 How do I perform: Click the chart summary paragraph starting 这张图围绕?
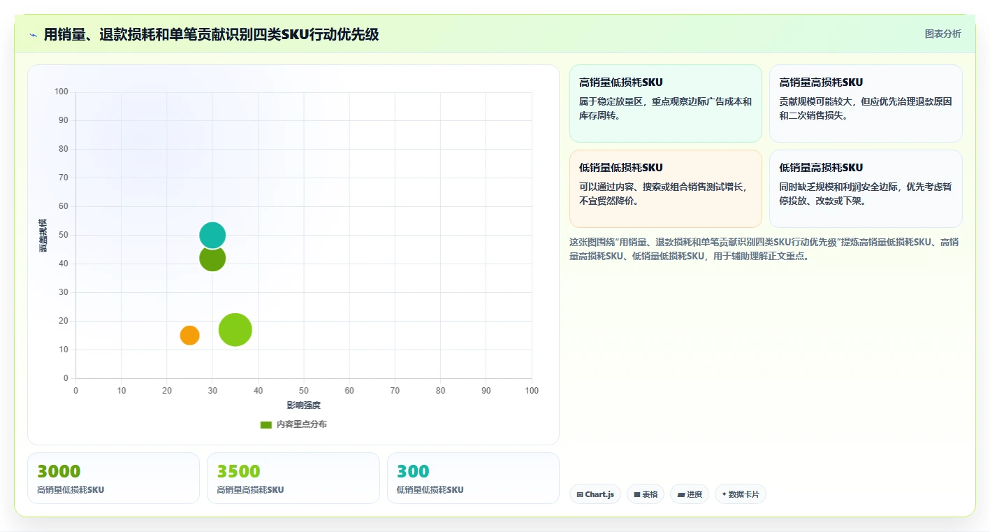(x=765, y=249)
